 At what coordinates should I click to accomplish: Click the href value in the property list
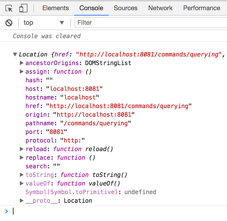(x=119, y=106)
